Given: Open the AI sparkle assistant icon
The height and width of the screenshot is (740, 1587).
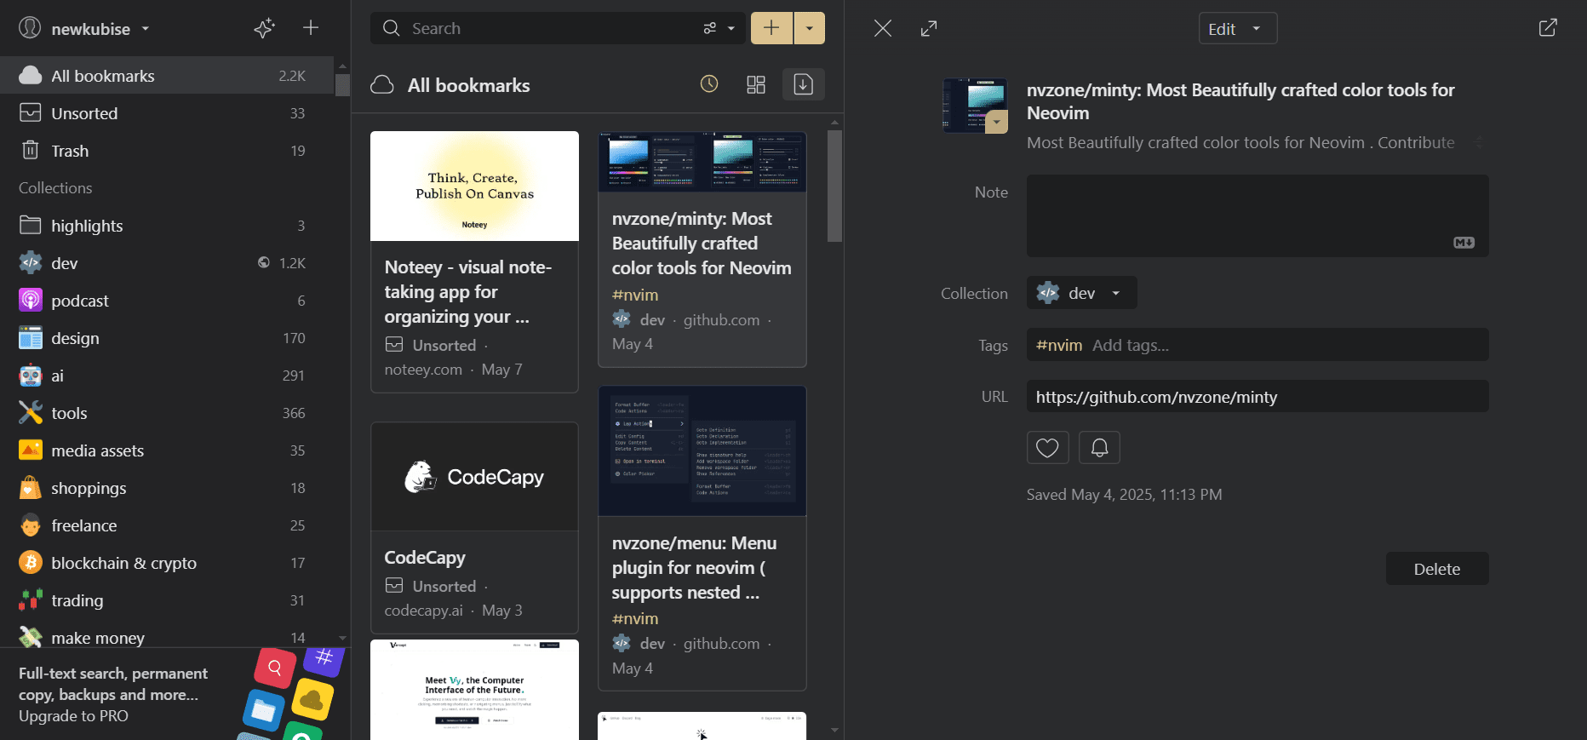Looking at the screenshot, I should 264,28.
